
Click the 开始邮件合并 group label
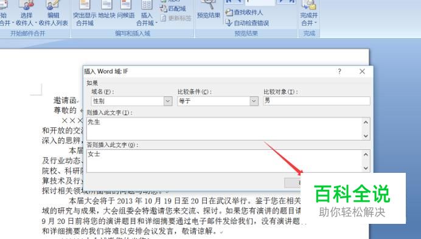[x=27, y=33]
